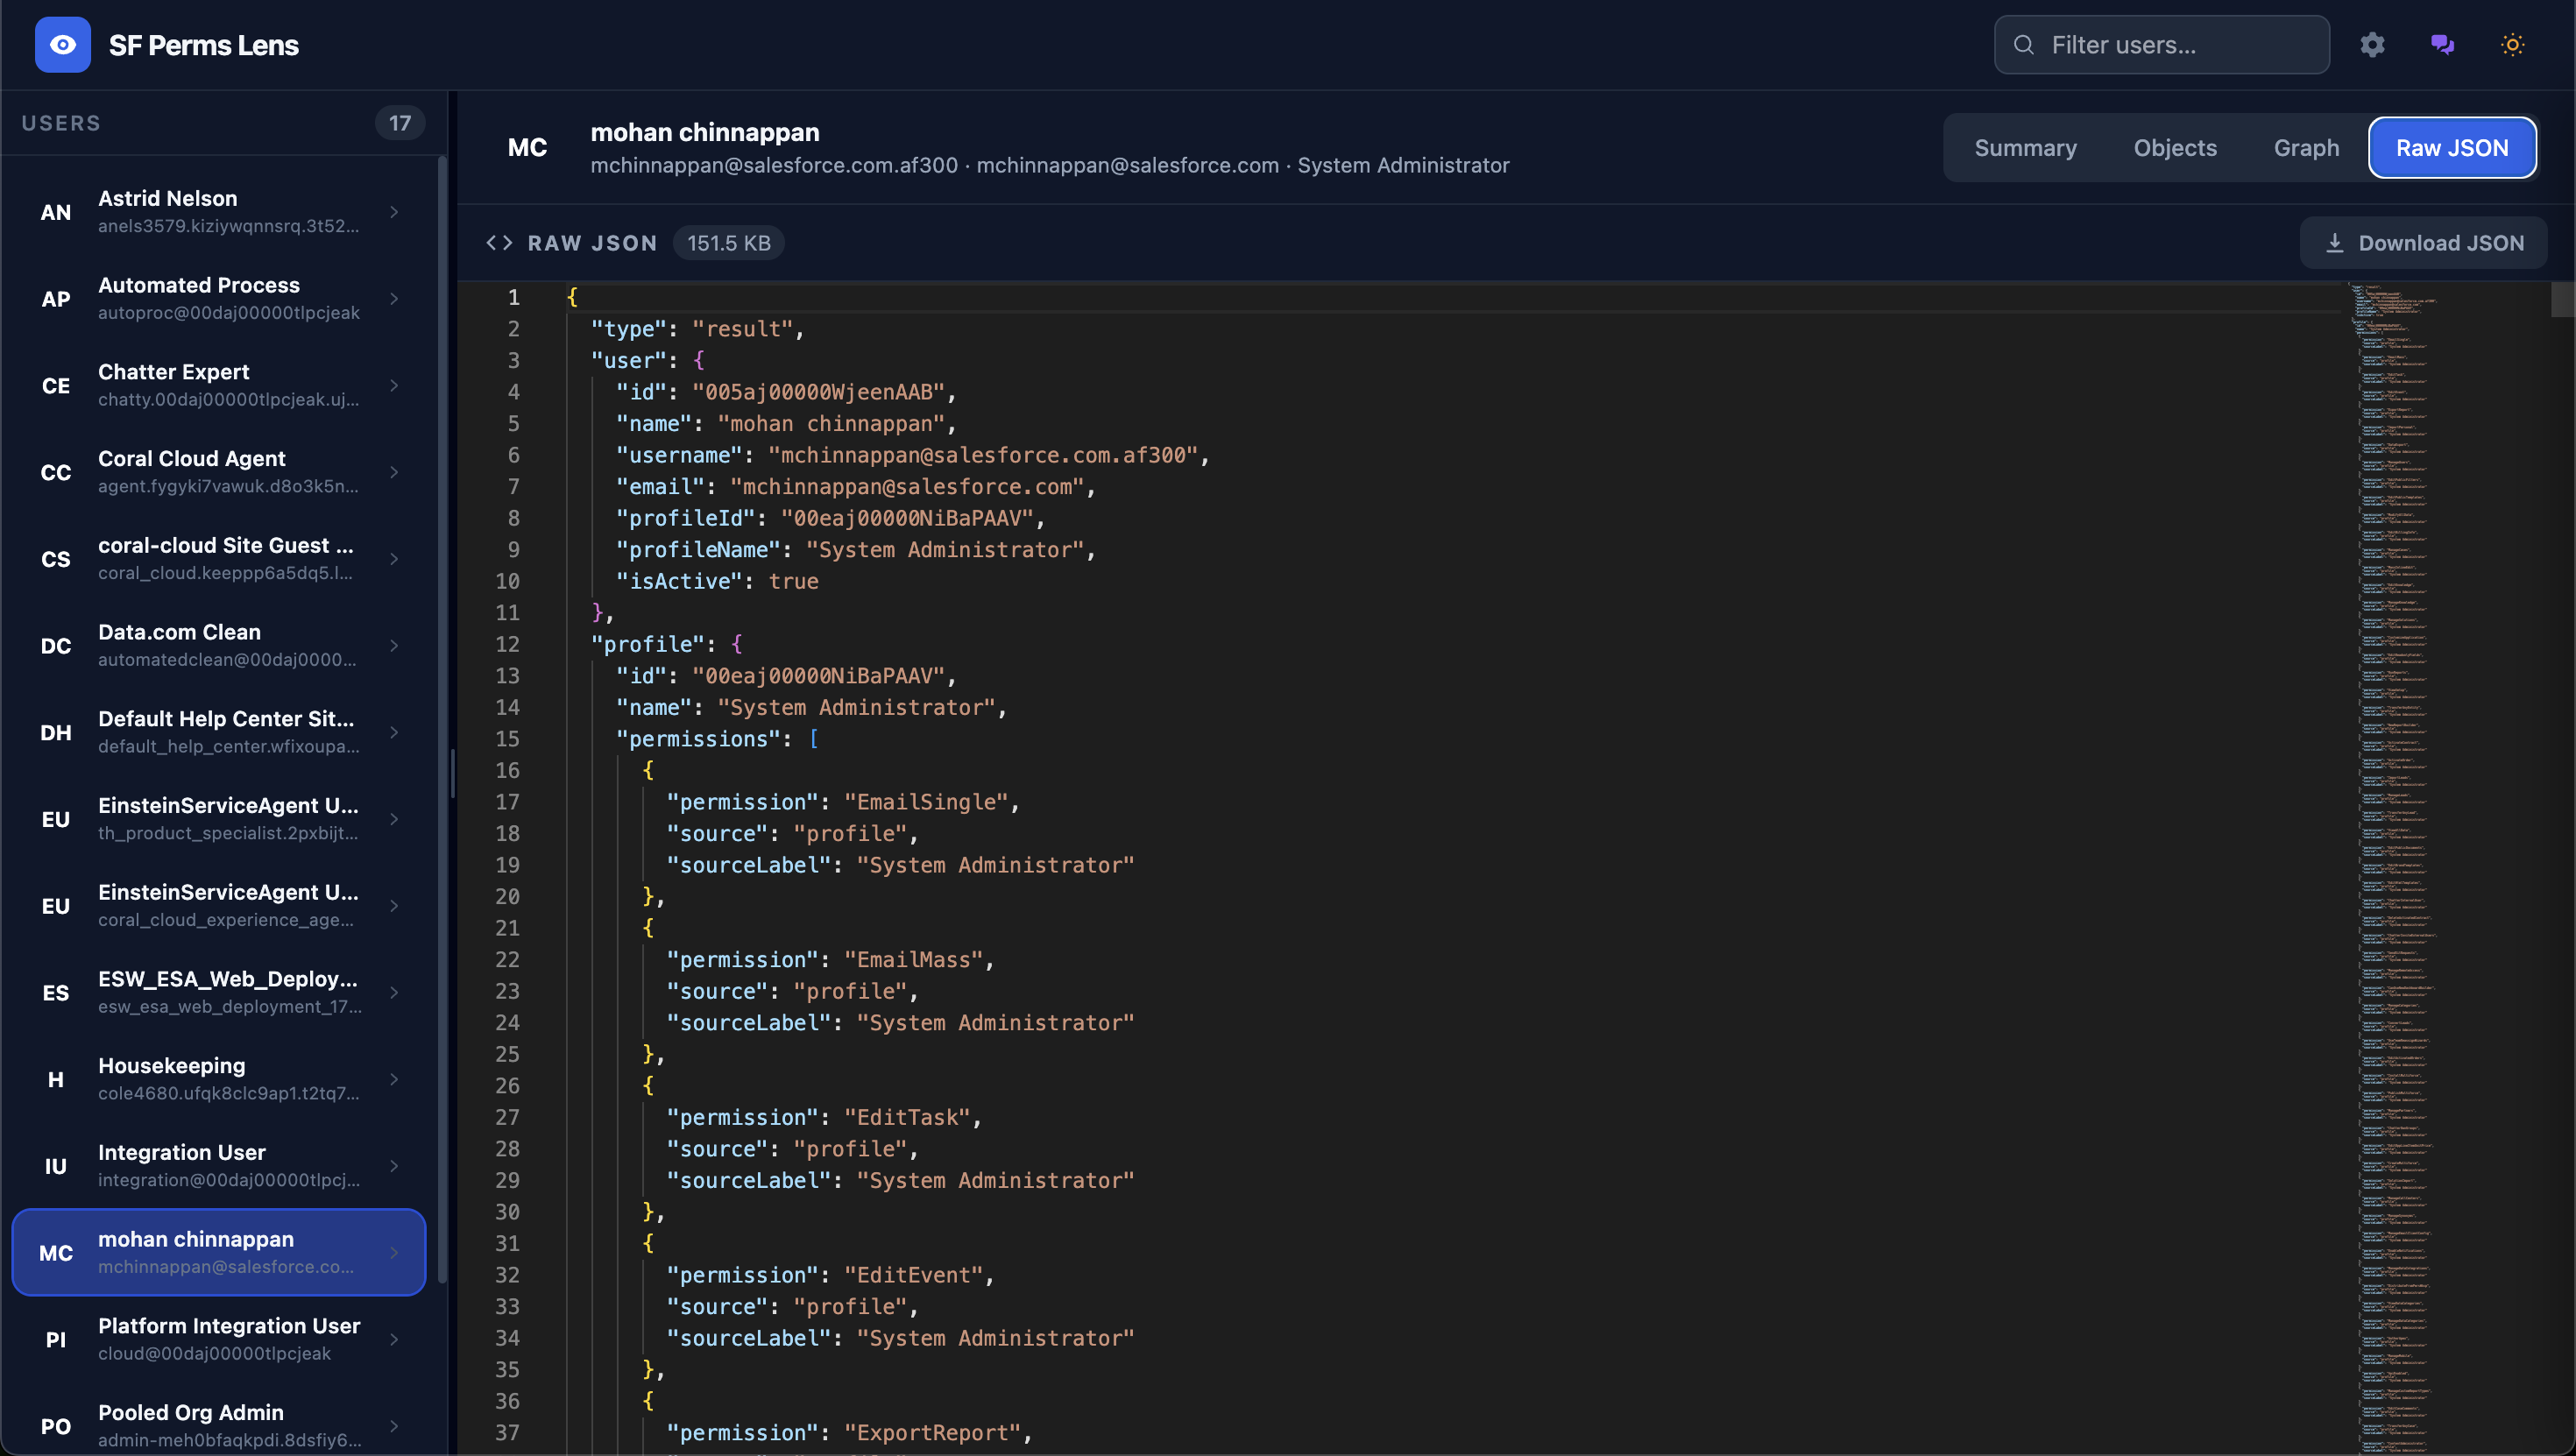Switch to the Graph tab
2576x1456 pixels.
2306,148
